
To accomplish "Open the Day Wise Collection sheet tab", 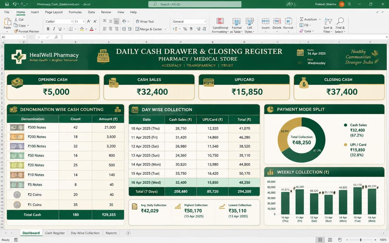I will click(x=85, y=233).
